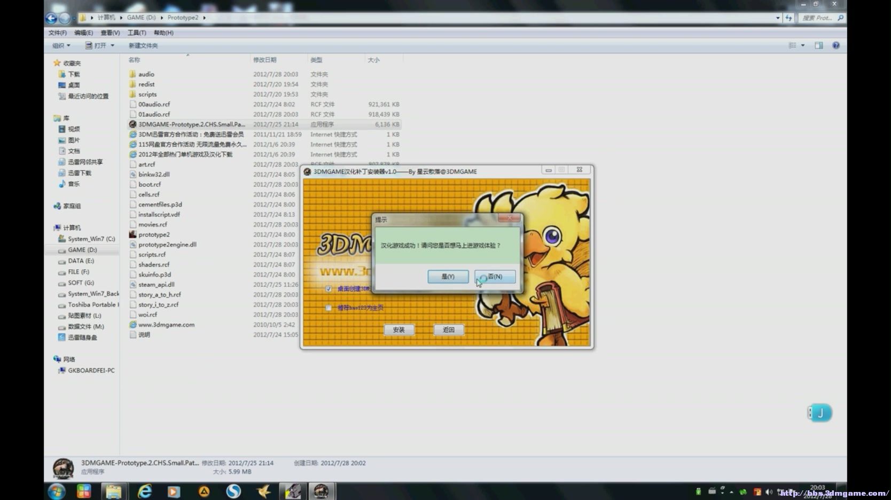891x500 pixels.
Task: Click the change view icon in toolbar
Action: [793, 45]
